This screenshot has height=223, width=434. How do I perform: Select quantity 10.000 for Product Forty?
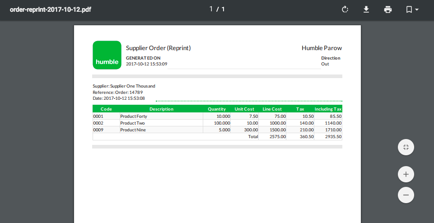223,116
